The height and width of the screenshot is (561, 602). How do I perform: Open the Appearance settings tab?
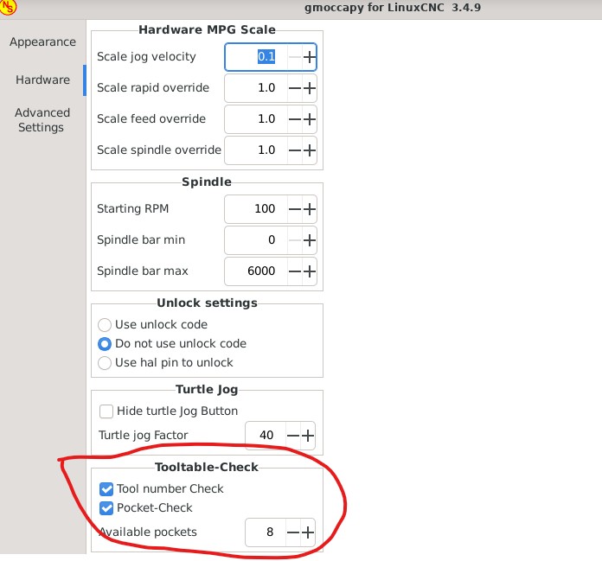click(x=42, y=42)
